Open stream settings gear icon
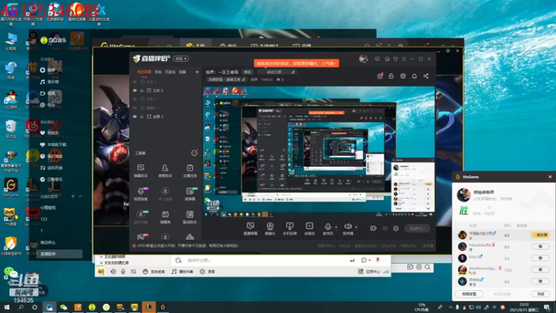 395,228
